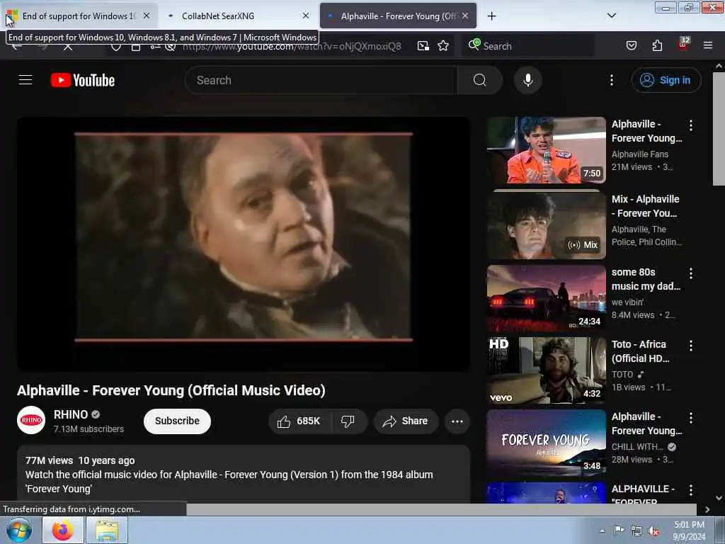This screenshot has width=725, height=544.
Task: Click Firefox taskbar icon
Action: coord(63,530)
